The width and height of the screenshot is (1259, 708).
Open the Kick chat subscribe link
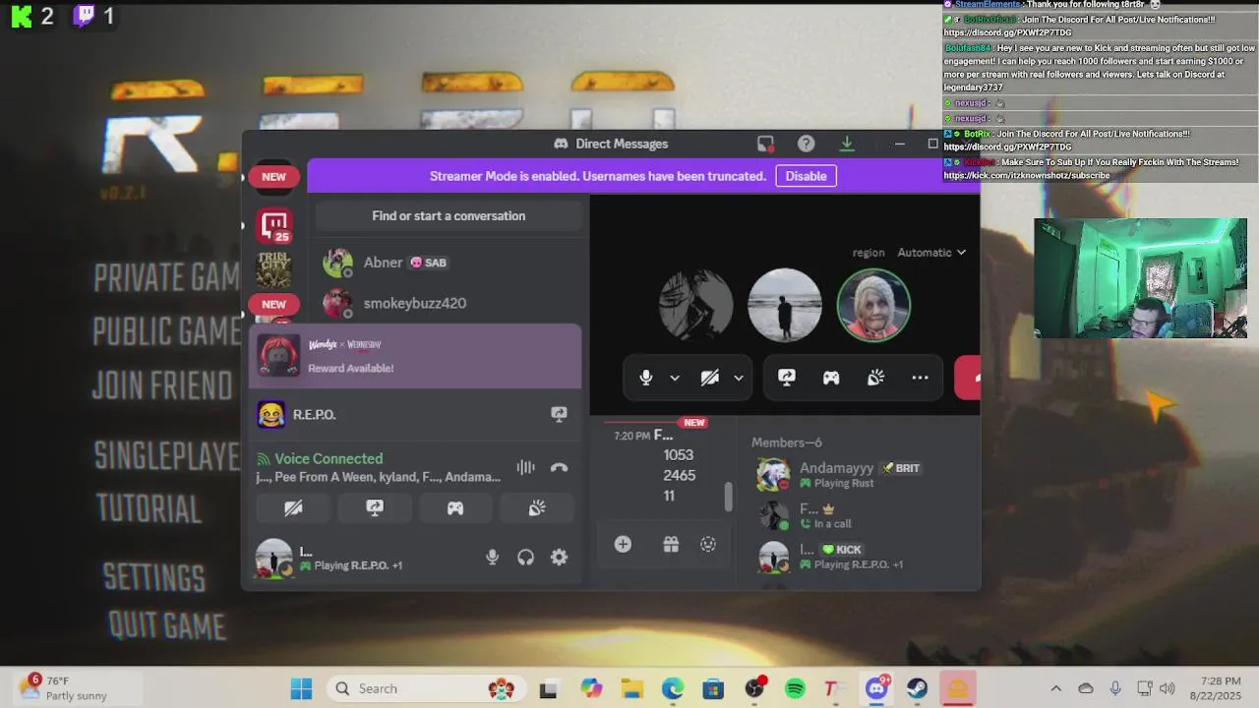point(1027,175)
